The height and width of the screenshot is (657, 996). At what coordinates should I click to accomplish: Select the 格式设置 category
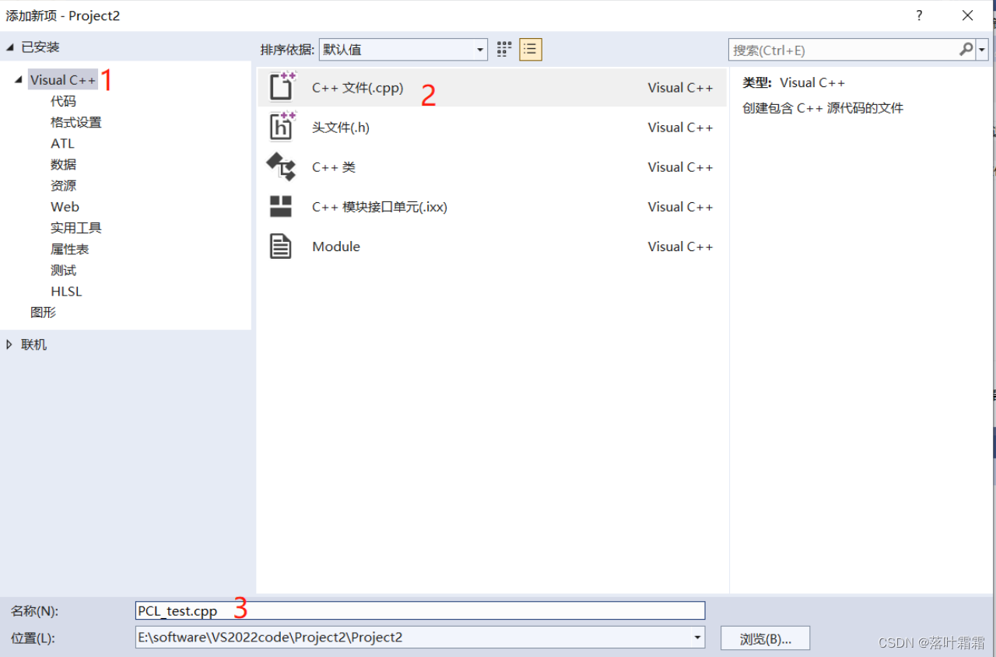[76, 122]
